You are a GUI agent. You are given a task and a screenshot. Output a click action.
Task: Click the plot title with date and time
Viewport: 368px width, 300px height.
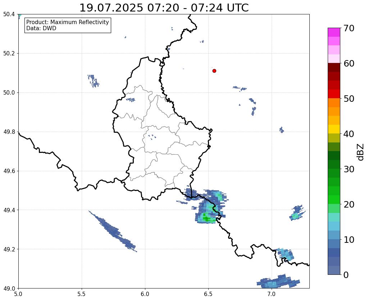[x=164, y=8]
